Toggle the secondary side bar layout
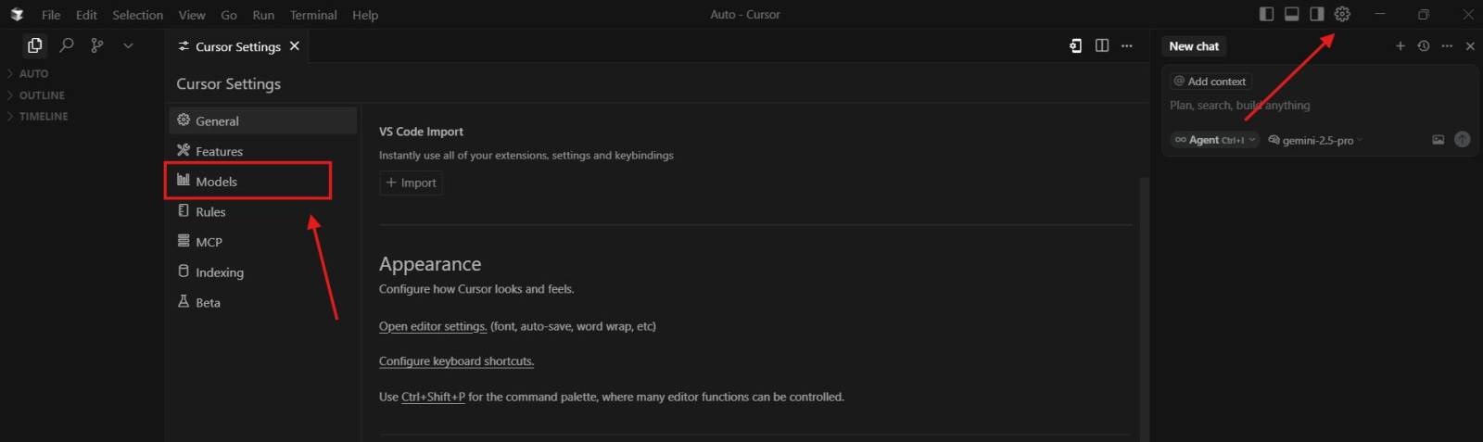 coord(1317,14)
